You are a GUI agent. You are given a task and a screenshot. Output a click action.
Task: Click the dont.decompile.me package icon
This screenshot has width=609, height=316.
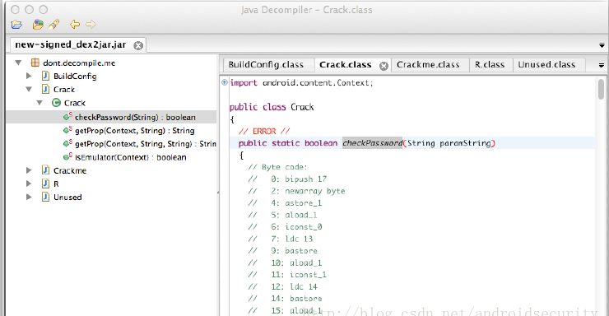click(35, 63)
